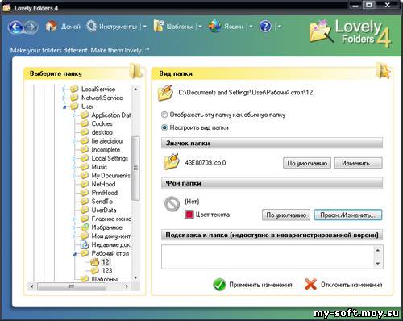Viewport: 403px width, 321px height.
Task: Open the Языки dropdown arrow
Action: coord(251,27)
